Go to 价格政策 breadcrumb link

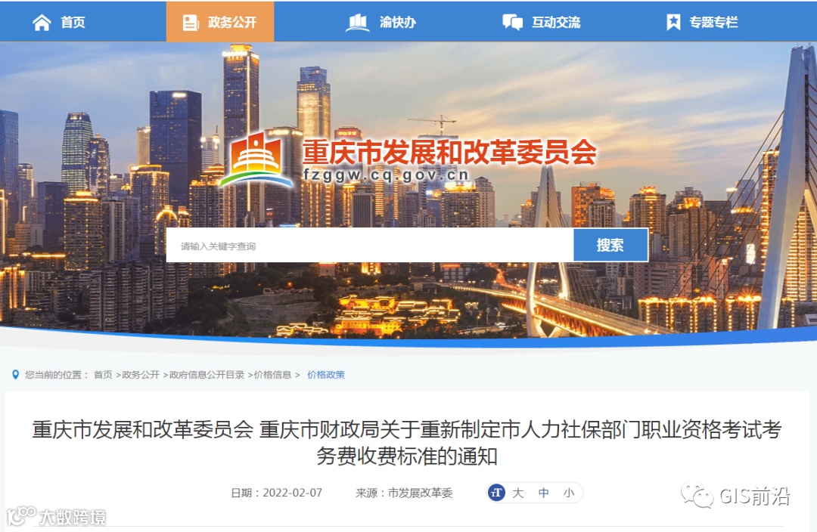tap(325, 375)
